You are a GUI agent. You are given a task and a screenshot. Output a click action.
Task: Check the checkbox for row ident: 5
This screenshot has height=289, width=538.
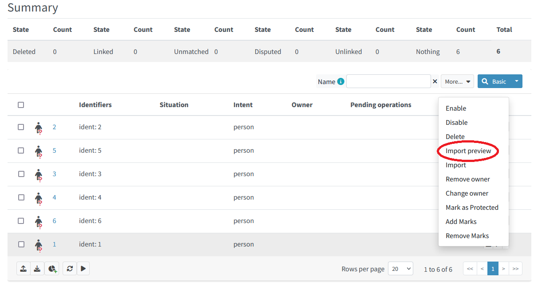[21, 150]
